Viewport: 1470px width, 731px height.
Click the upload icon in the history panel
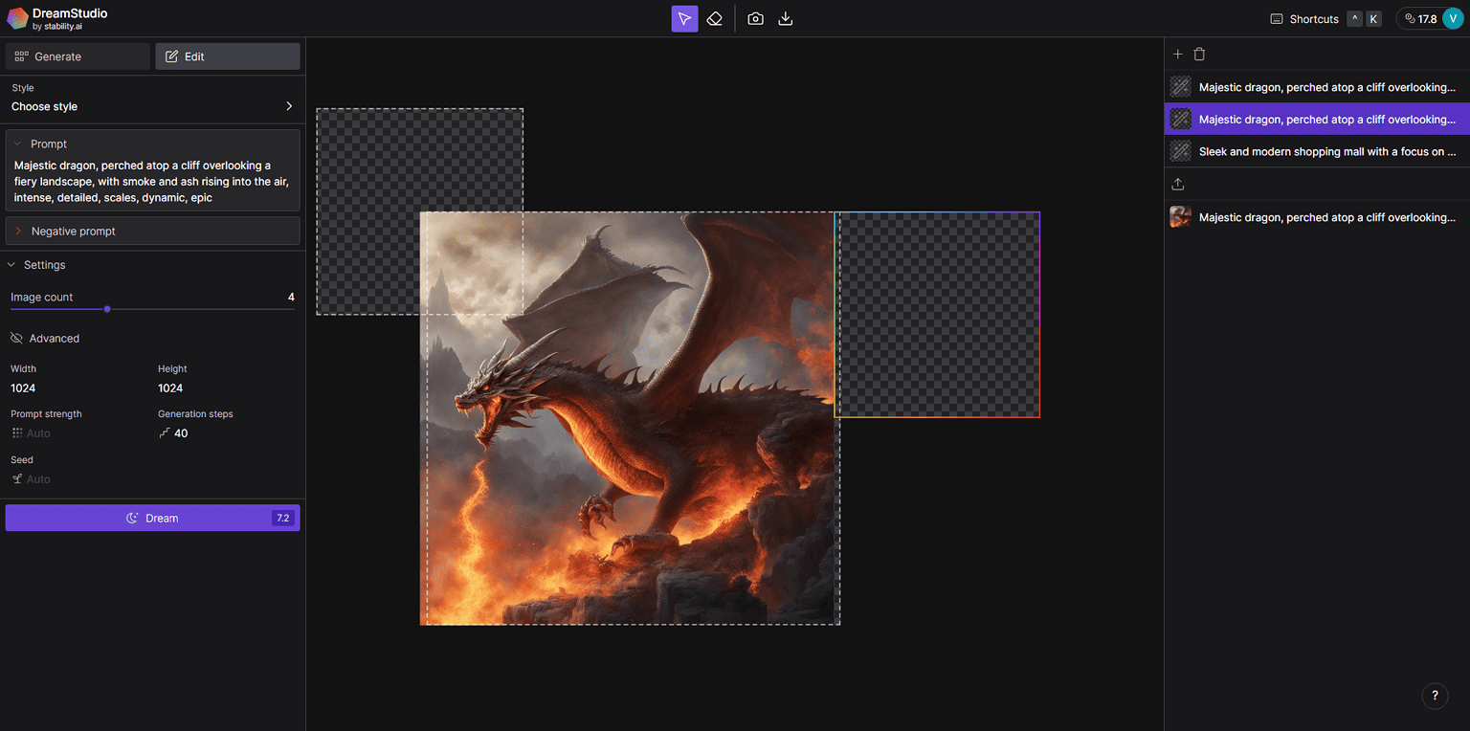point(1178,184)
